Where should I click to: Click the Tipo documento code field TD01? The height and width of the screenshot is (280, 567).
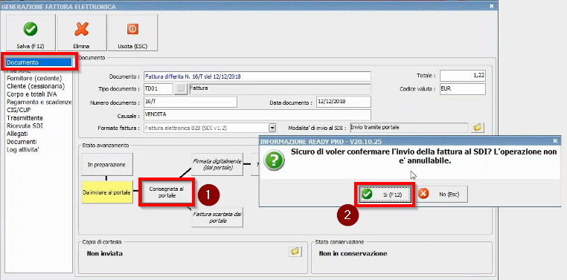[x=158, y=89]
